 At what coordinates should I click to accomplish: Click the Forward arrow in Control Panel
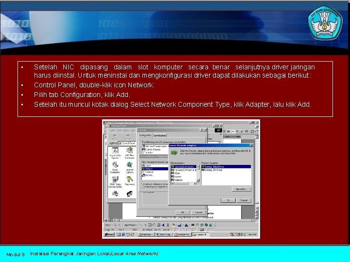click(x=128, y=137)
